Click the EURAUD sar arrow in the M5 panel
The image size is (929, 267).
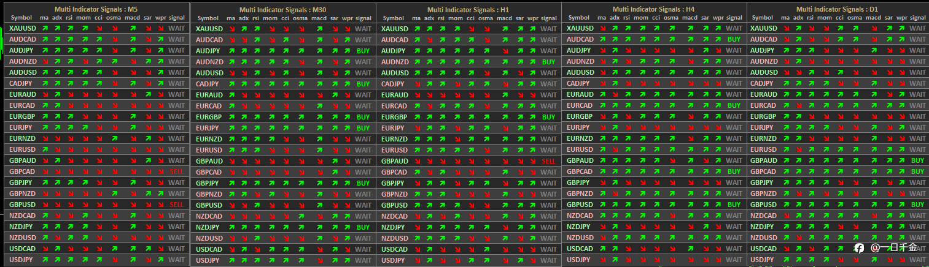click(147, 94)
